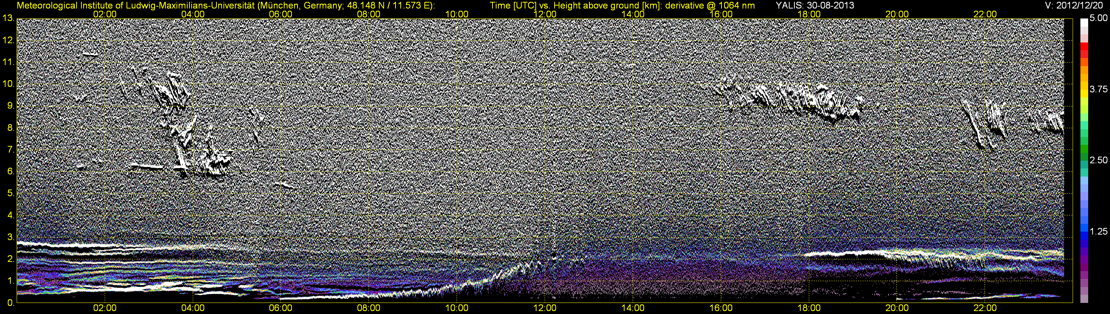Click the 'Time [UTC] vs. Height above ground' label
Image resolution: width=1110 pixels, height=314 pixels.
pos(622,5)
